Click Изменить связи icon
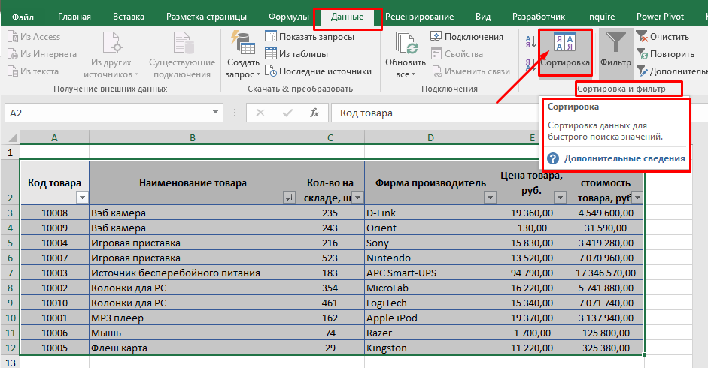Viewport: 708px width, 368px height. point(436,71)
